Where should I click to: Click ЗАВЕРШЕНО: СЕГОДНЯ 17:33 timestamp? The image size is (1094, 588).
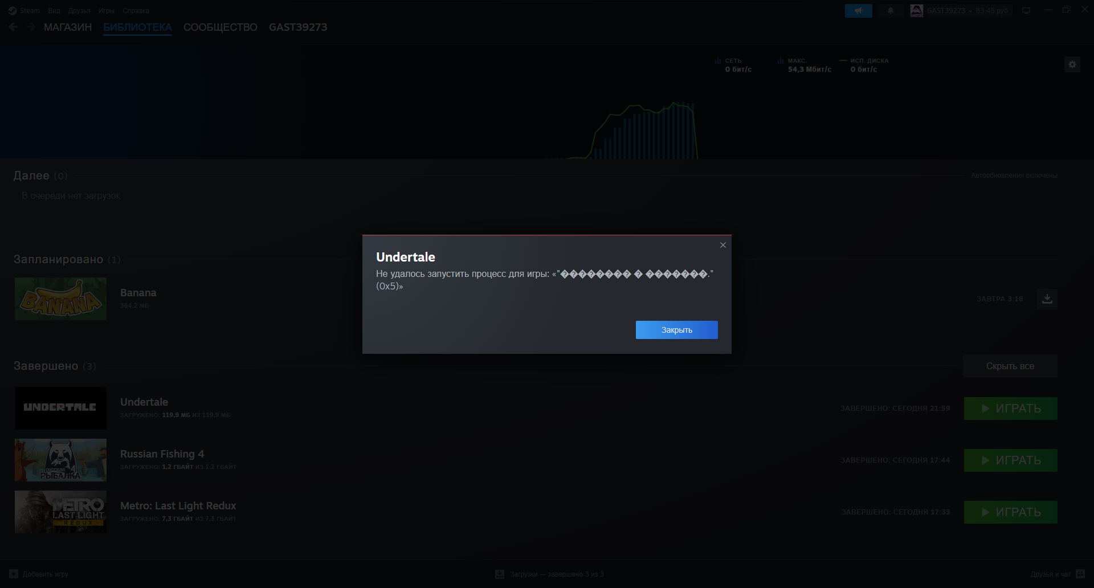pos(896,512)
